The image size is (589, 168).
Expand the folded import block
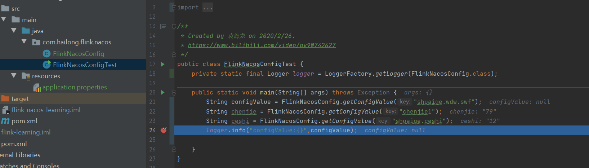174,7
